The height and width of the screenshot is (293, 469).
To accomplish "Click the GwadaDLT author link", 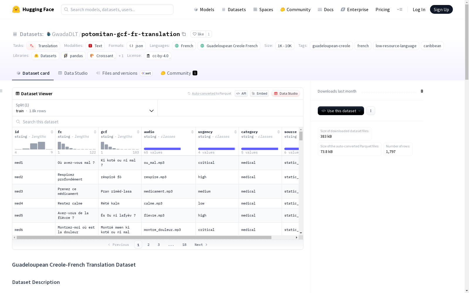I will [x=65, y=34].
